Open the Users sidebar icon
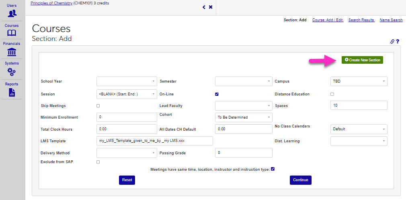Screen dimensions: 406x200 (12, 13)
